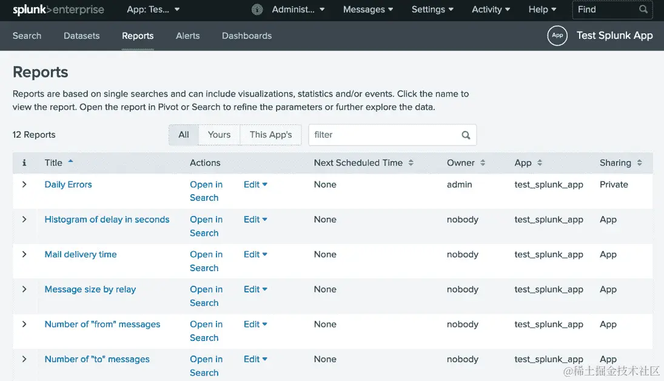The image size is (664, 381).
Task: Open Number of "from" messages in Search
Action: point(206,331)
